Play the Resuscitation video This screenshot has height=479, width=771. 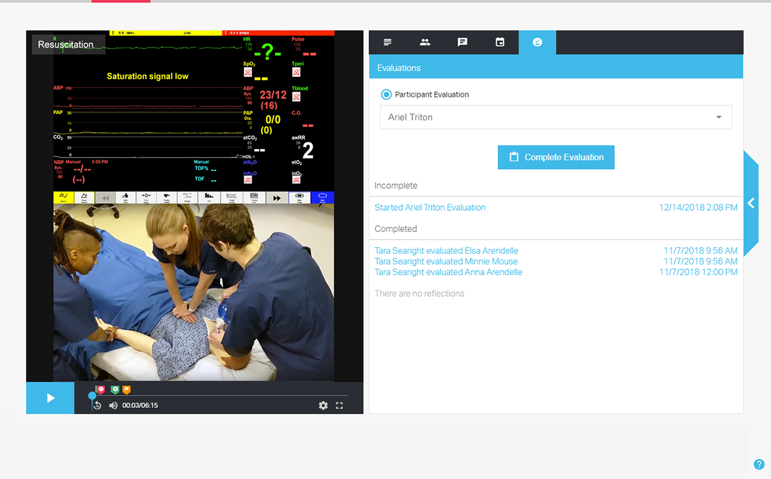[x=51, y=398]
